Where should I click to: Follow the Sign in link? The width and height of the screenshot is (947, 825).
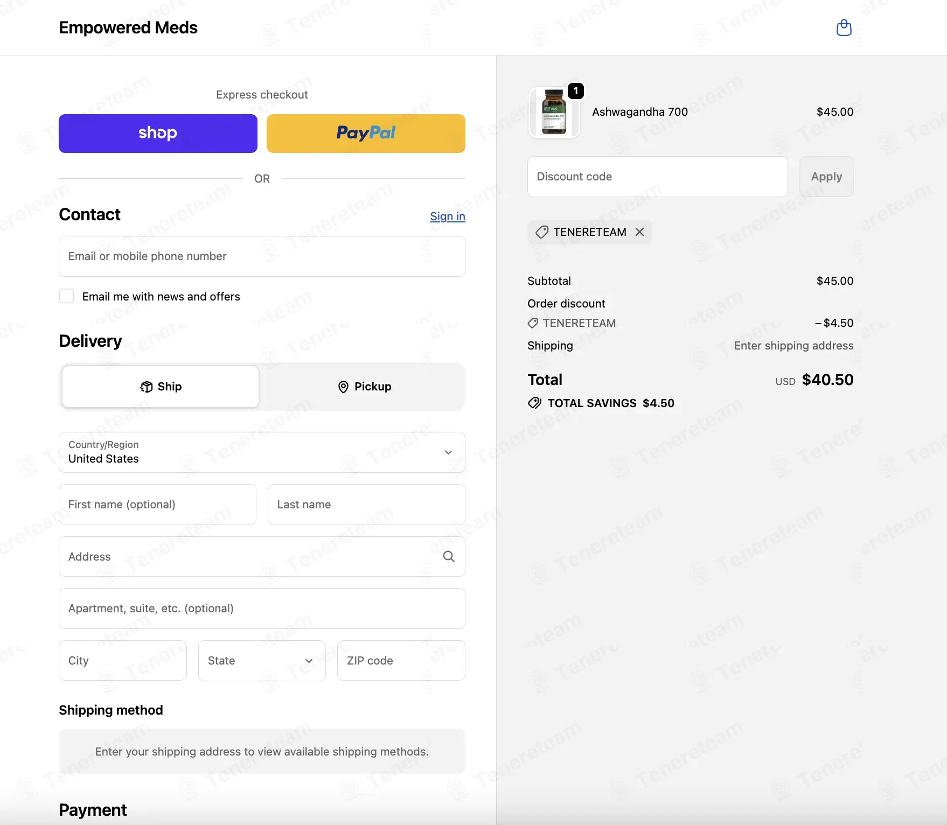tap(448, 216)
